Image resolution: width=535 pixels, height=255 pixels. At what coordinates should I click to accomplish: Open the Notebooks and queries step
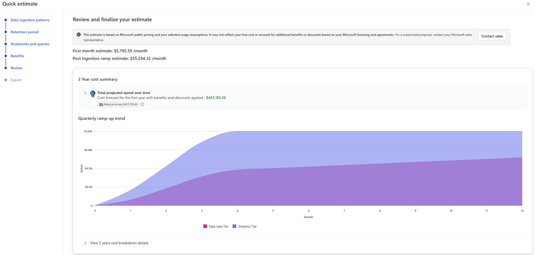[x=30, y=44]
